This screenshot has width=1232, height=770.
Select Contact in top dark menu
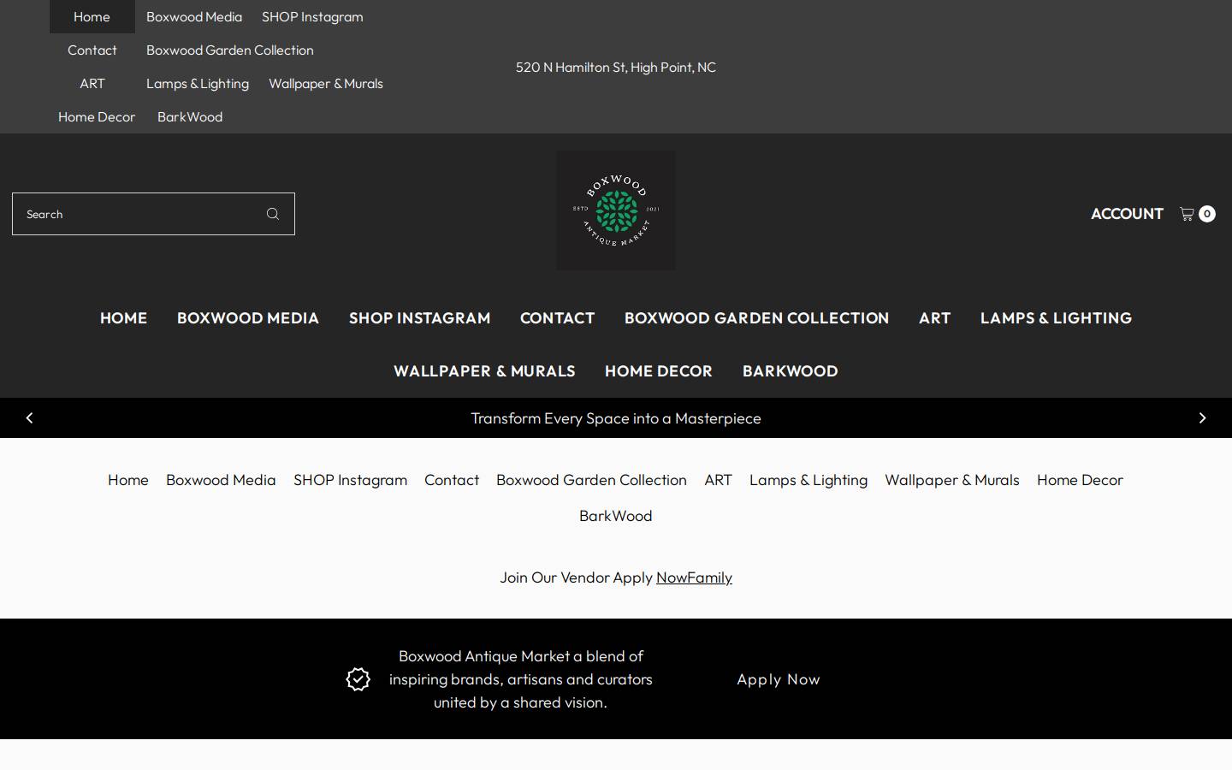click(92, 50)
